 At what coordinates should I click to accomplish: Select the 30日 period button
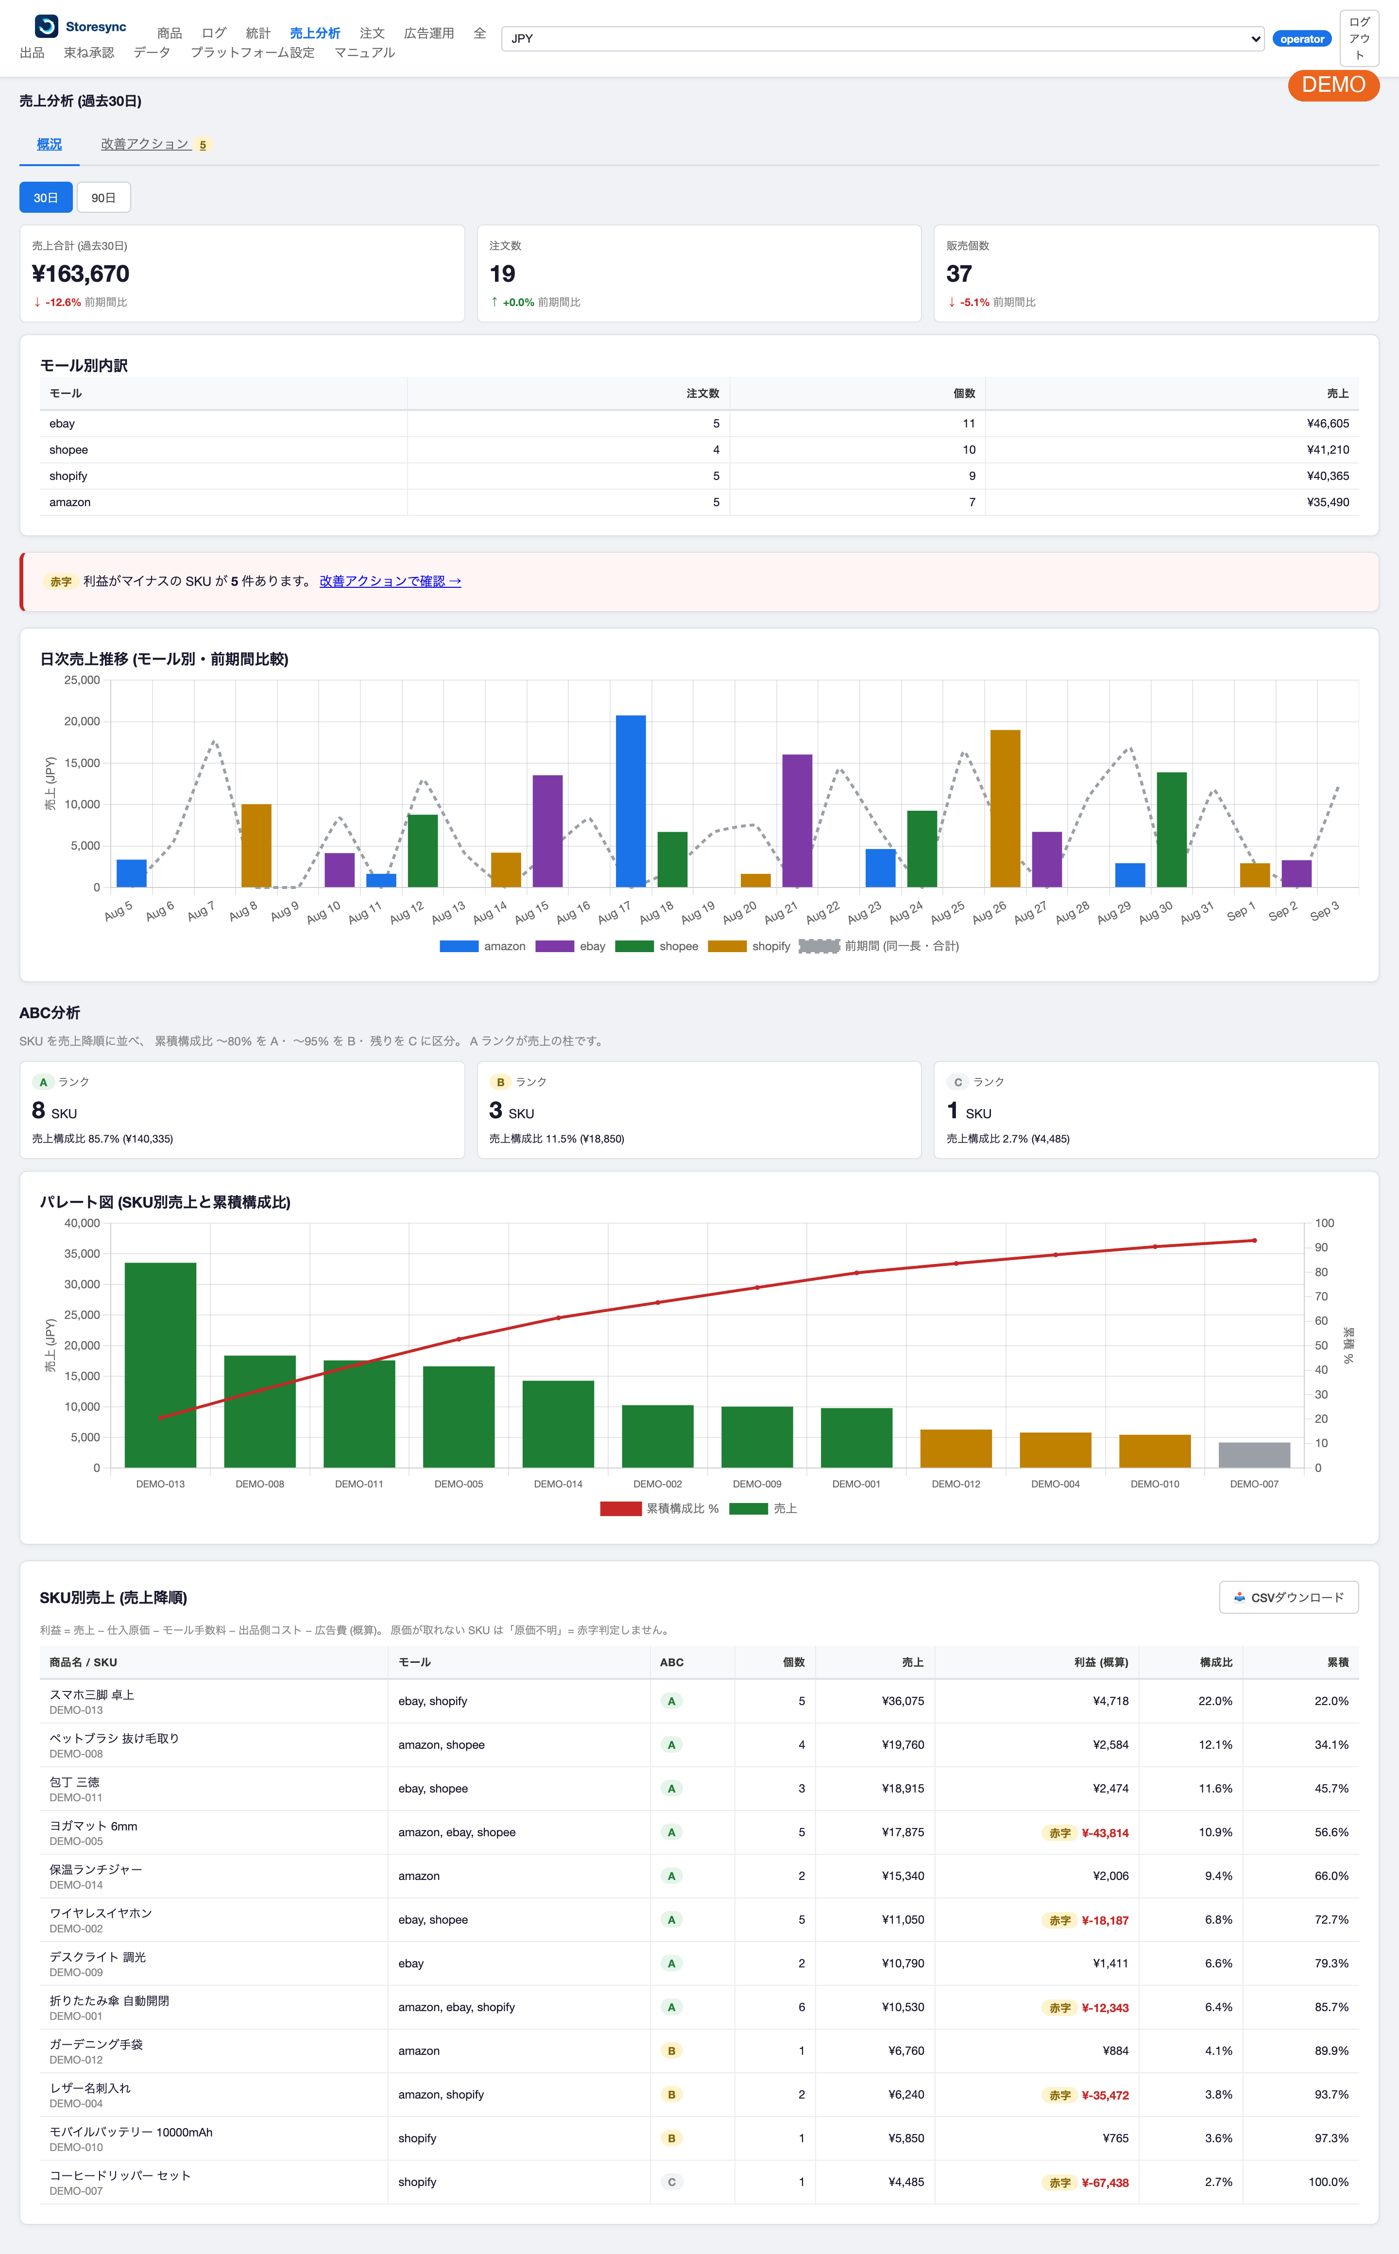(x=46, y=197)
